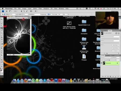
Task: Swap the crop width and height values
Action: coord(17,14)
